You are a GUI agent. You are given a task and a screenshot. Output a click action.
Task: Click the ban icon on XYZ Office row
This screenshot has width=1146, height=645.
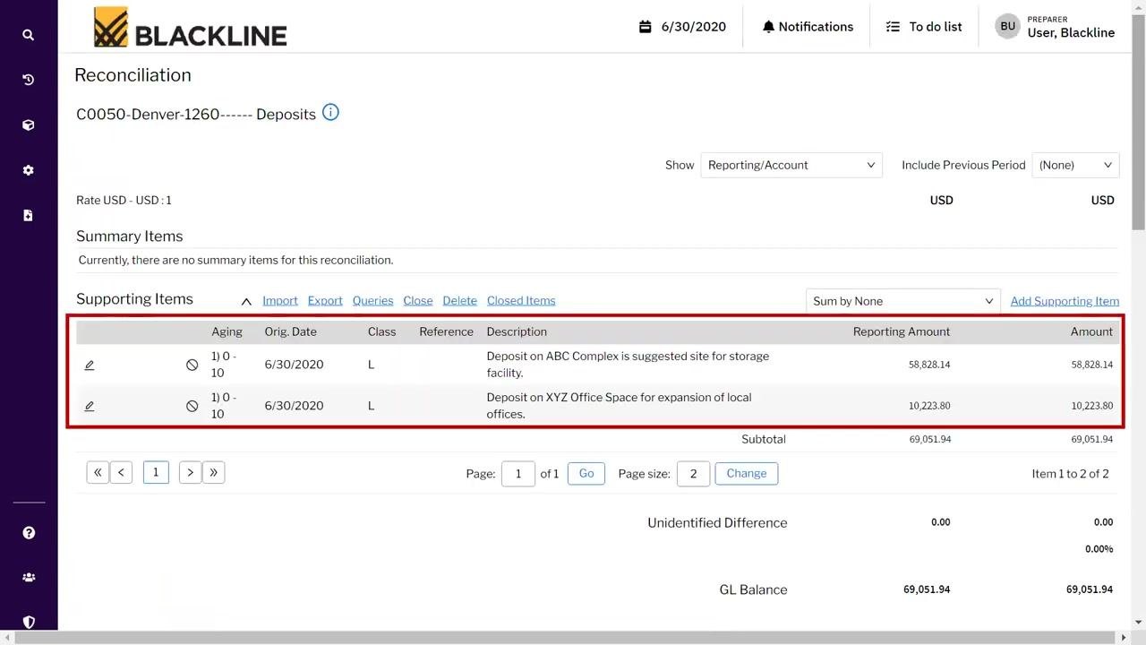tap(192, 406)
